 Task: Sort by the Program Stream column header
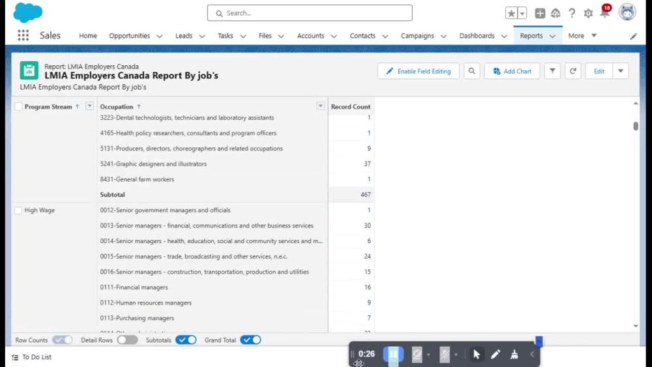(x=48, y=107)
